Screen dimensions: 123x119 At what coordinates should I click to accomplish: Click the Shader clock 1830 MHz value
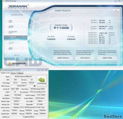pyautogui.click(x=43, y=111)
